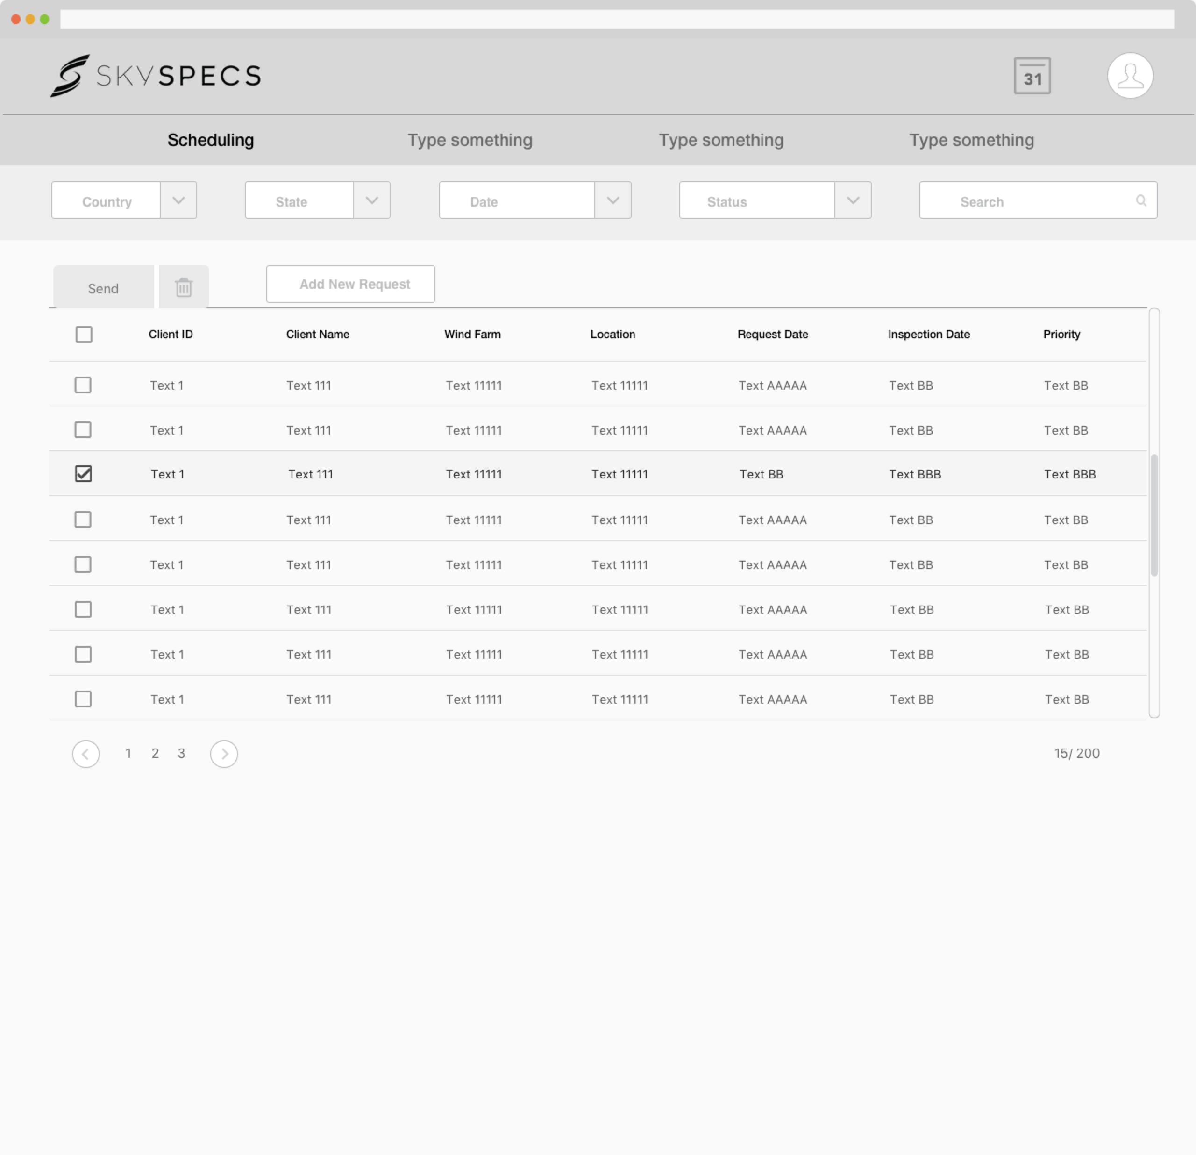Check the sixth table row checkbox

click(x=83, y=609)
